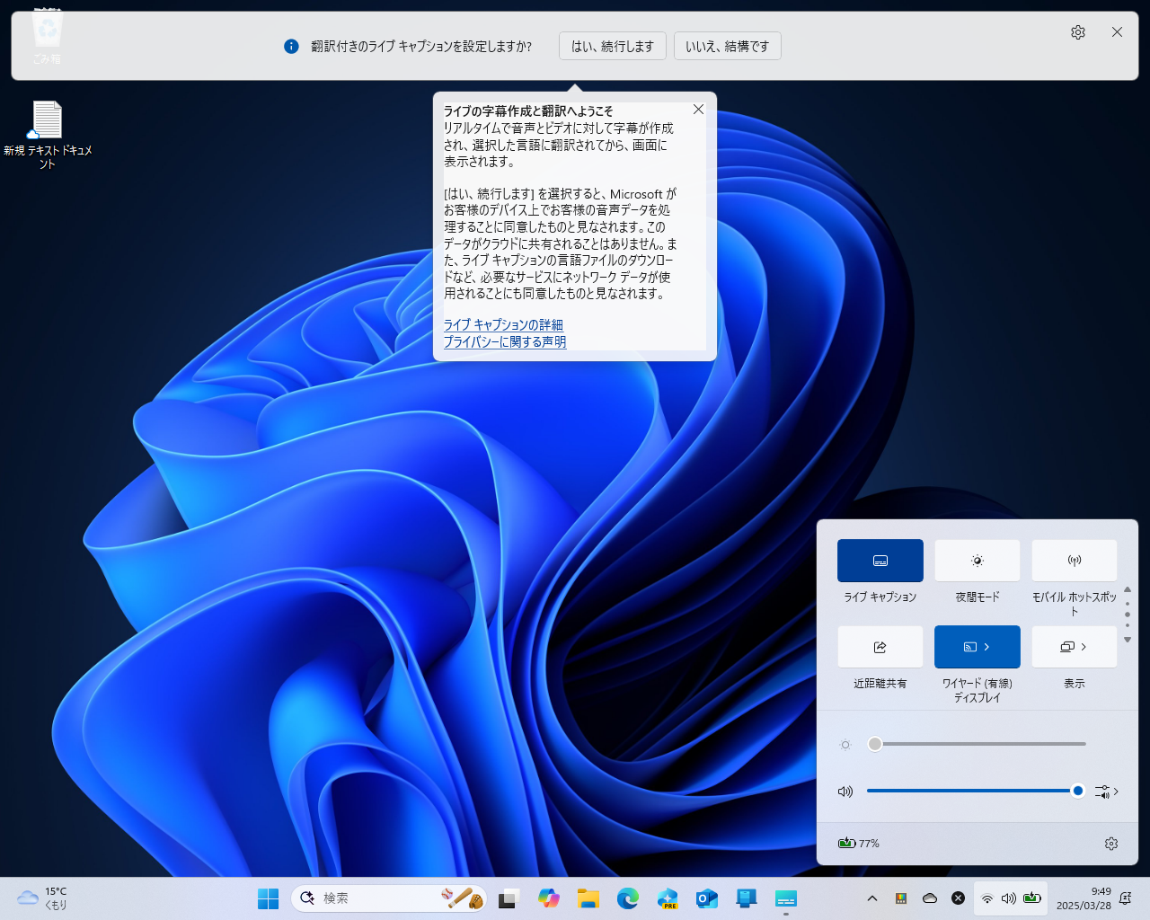Enable 夜間モード night light tile
The image size is (1150, 920).
[x=977, y=561]
